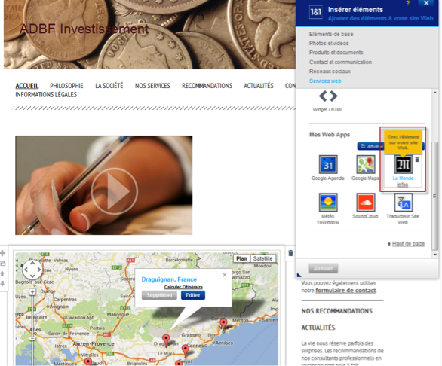Open the Draguignan, France link

tap(169, 279)
